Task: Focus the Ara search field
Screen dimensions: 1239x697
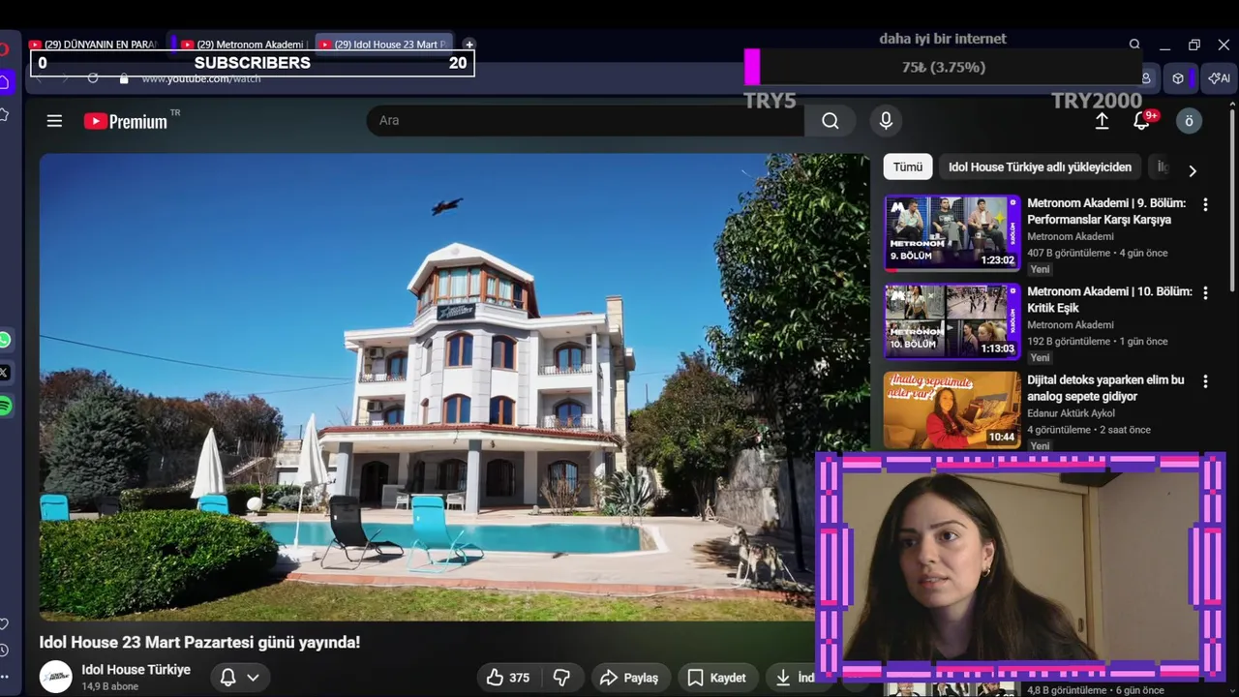Action: (585, 120)
